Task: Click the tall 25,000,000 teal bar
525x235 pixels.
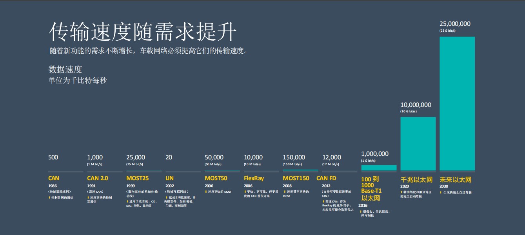Action: coord(457,104)
